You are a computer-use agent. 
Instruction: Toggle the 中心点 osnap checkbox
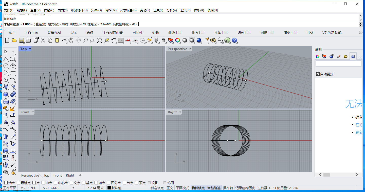click(56, 183)
